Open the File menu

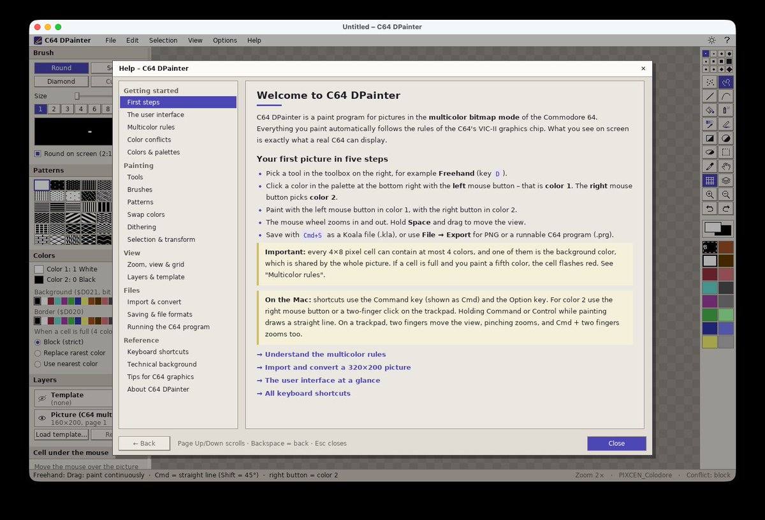[111, 40]
